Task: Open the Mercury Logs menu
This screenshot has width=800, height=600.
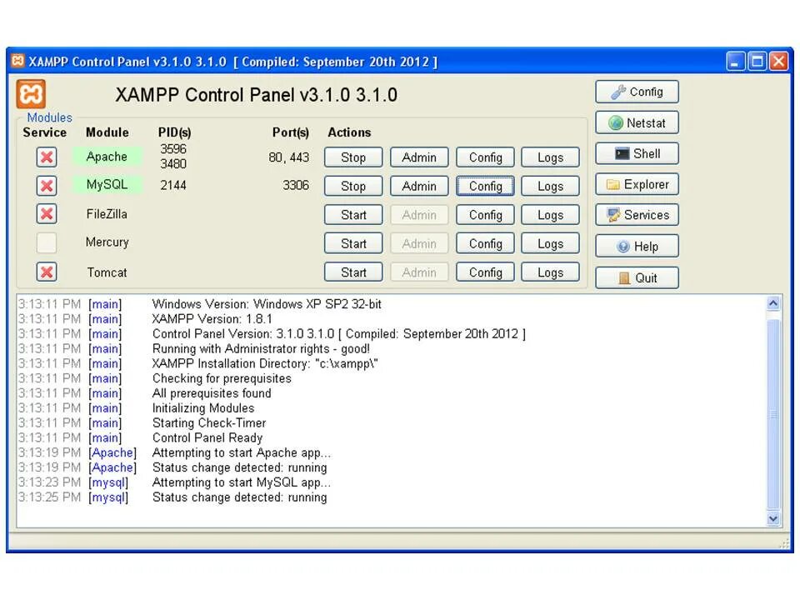Action: 551,243
